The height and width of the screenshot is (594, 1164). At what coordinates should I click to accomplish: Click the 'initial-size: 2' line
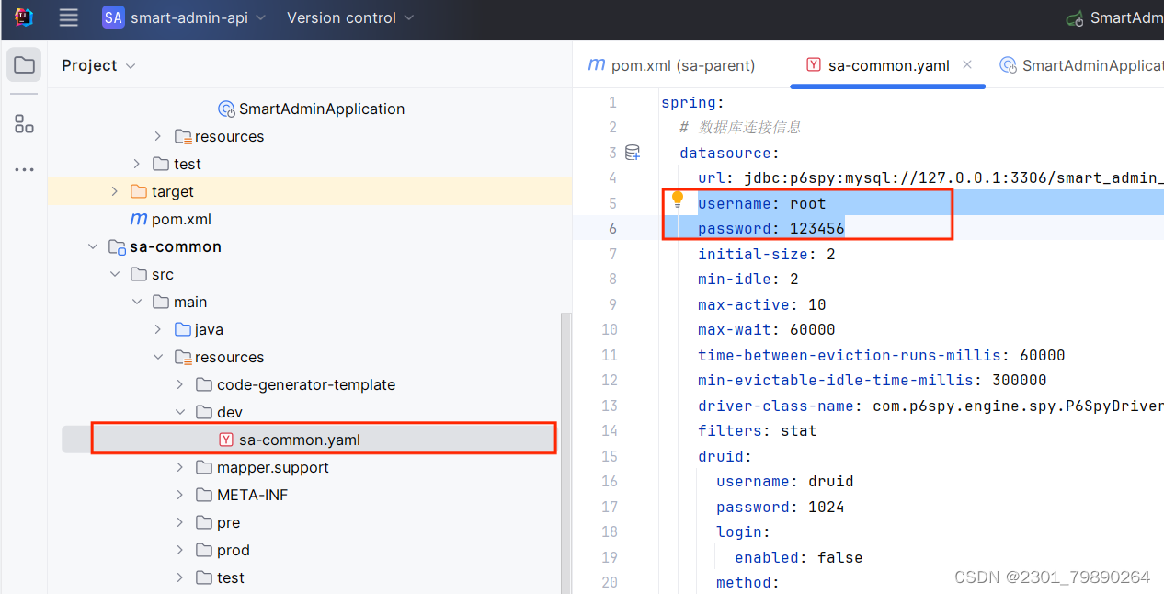(x=766, y=254)
